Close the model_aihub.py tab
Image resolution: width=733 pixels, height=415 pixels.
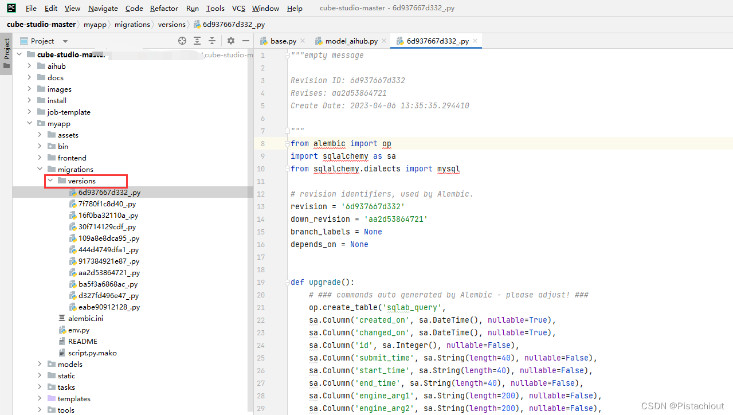tap(383, 41)
